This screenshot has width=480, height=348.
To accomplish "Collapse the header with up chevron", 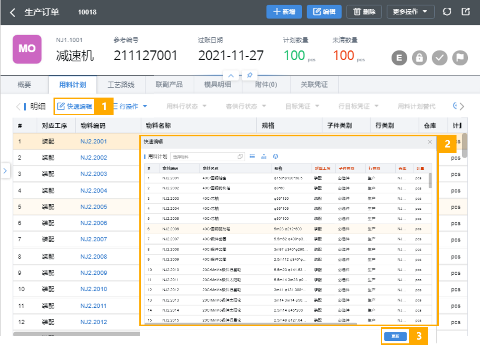I will click(232, 75).
